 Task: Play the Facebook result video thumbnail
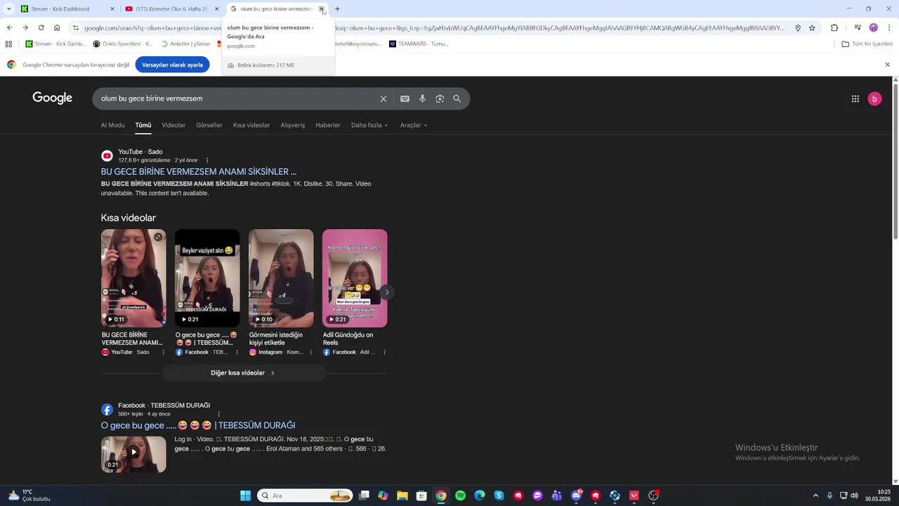point(133,454)
